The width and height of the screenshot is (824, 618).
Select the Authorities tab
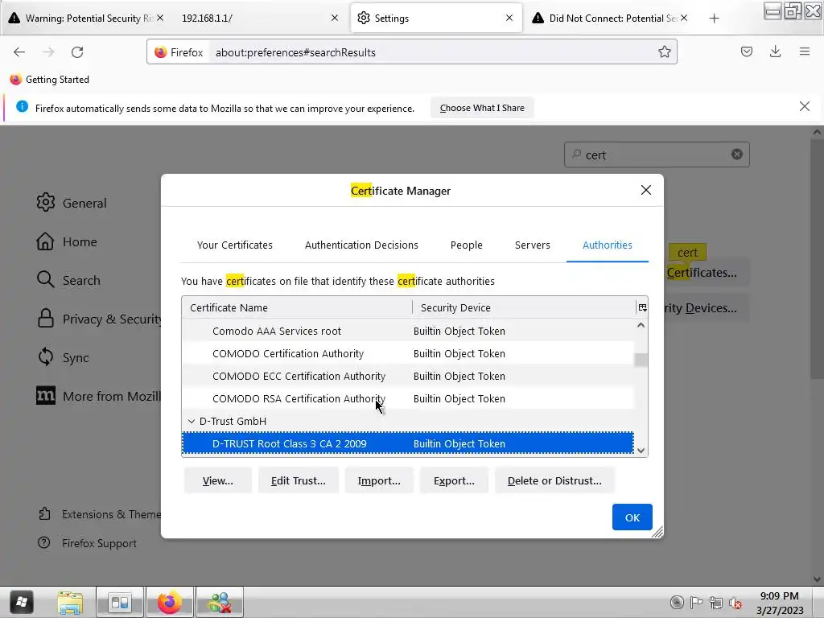coord(607,245)
